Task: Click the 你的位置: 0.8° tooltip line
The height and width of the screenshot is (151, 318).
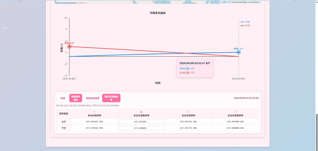Action: click(187, 68)
